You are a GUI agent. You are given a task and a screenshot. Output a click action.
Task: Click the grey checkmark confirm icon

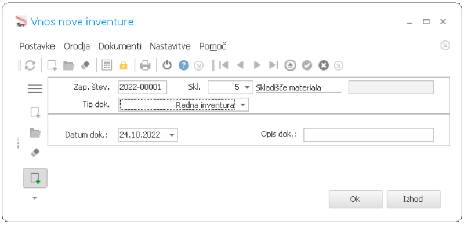coord(307,65)
